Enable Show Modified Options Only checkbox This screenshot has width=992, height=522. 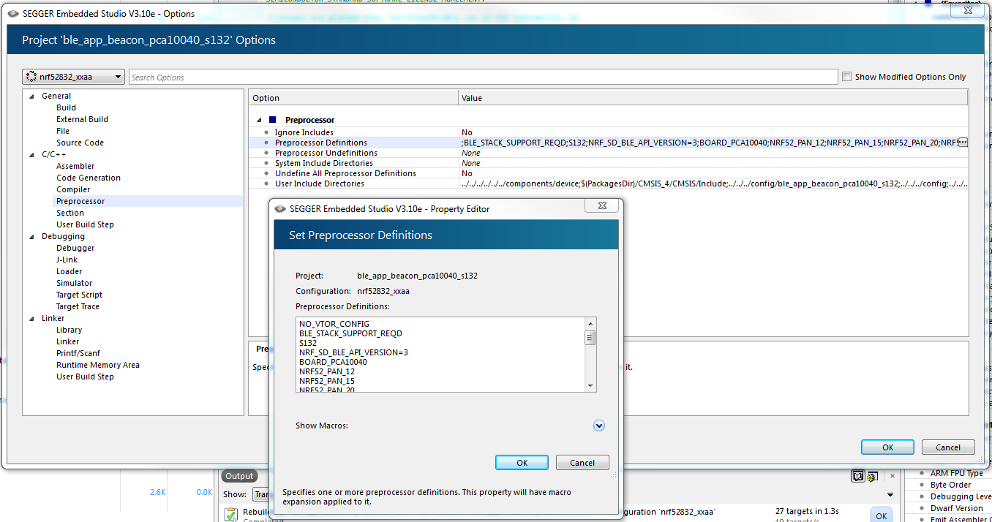click(846, 76)
